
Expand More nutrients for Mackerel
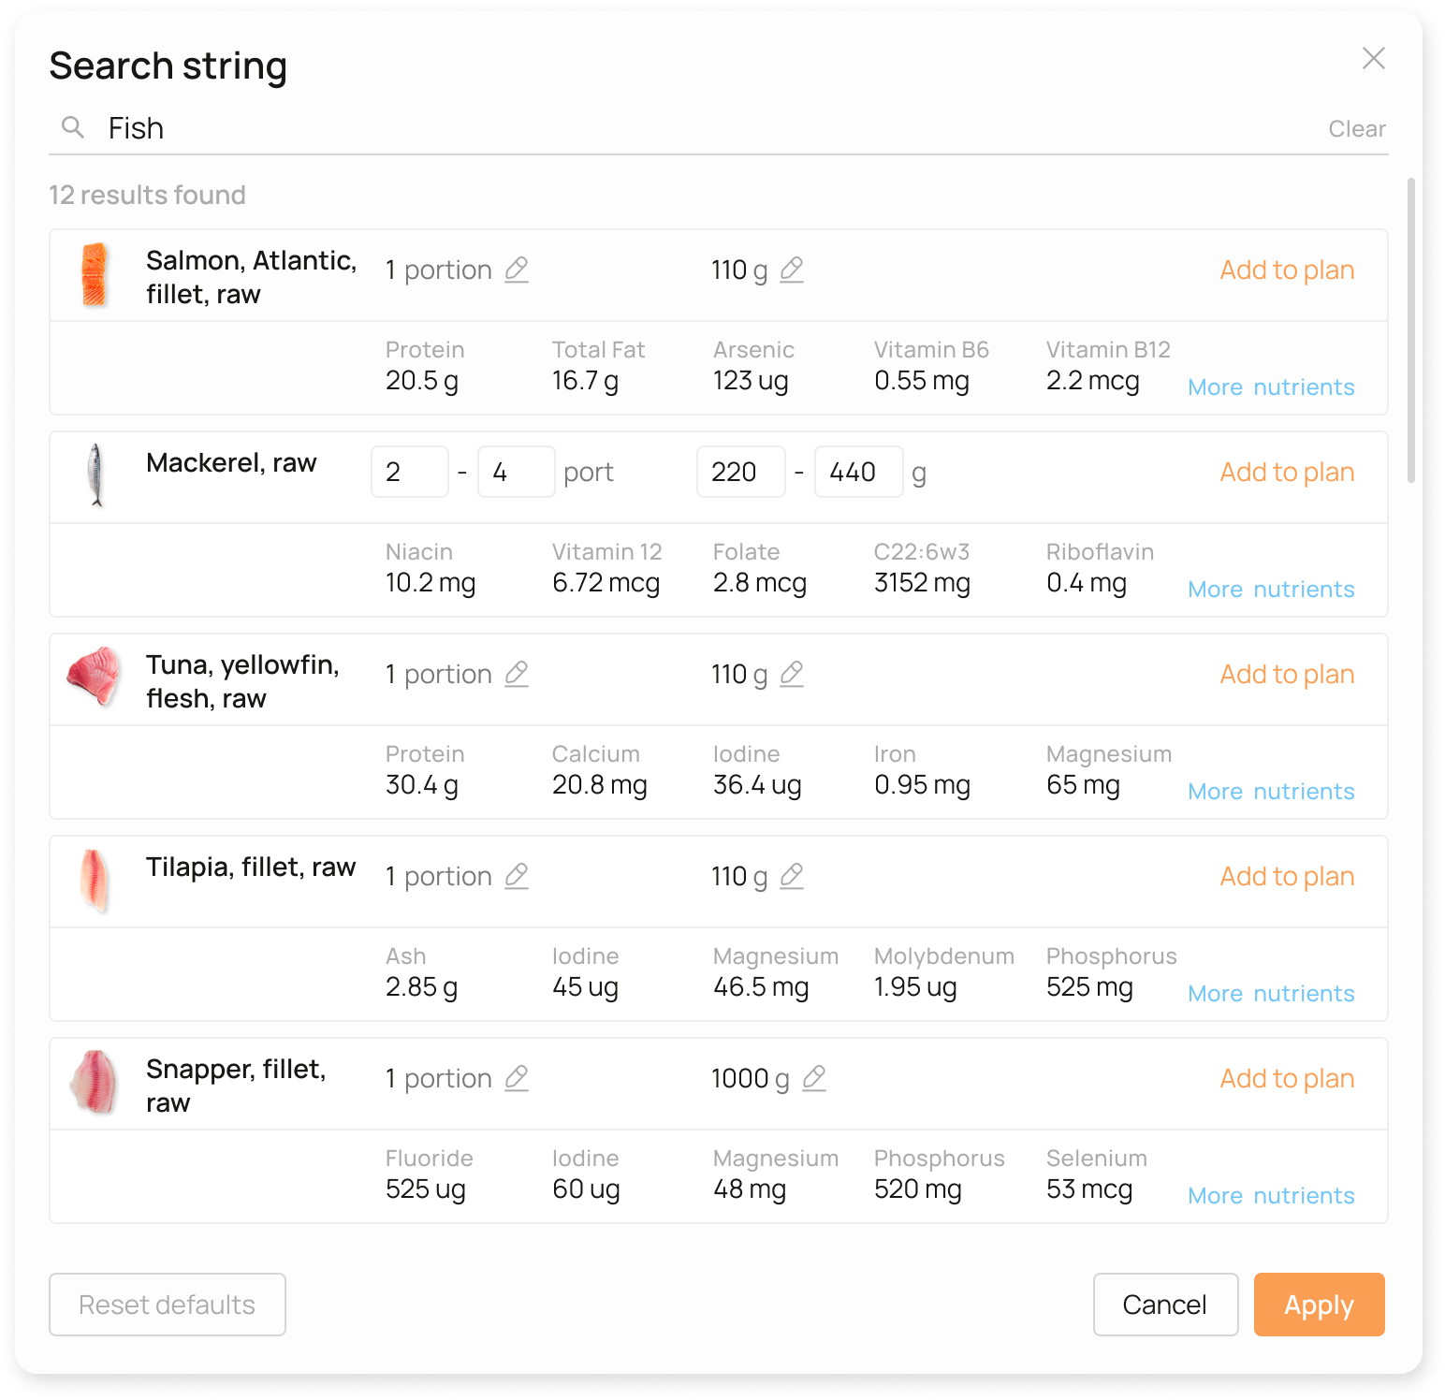1270,590
